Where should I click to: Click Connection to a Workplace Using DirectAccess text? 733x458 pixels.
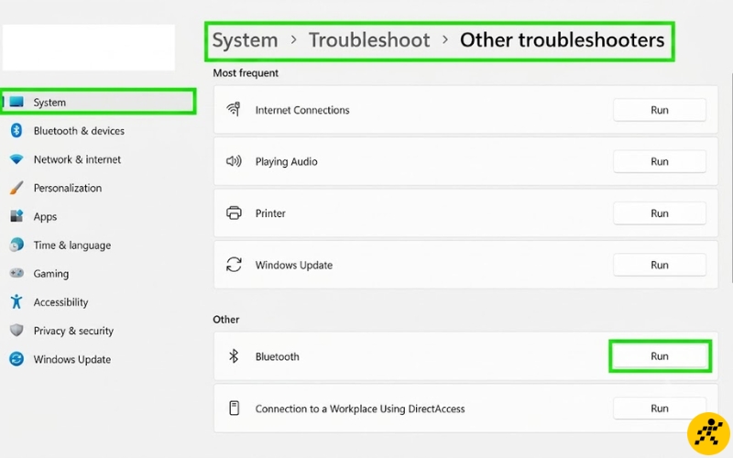(x=360, y=409)
